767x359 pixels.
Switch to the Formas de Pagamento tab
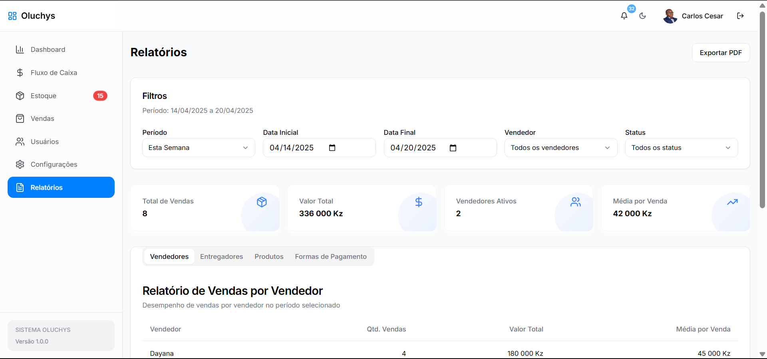330,256
